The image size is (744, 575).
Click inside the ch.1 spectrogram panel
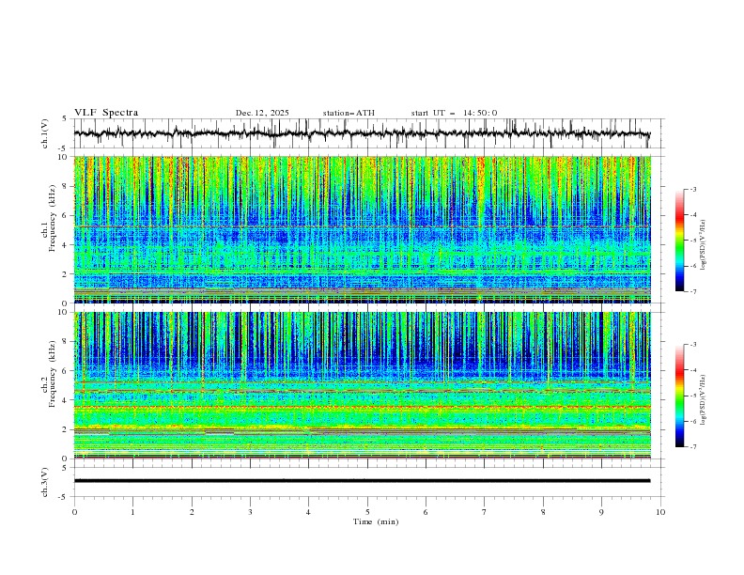[x=362, y=229]
